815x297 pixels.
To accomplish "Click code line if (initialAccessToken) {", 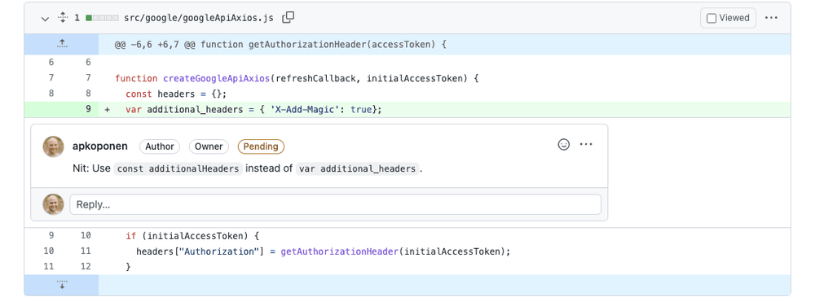I will 192,236.
